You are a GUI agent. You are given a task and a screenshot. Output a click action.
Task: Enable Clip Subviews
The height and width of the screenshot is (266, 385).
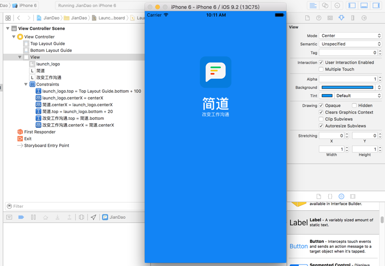pyautogui.click(x=321, y=119)
